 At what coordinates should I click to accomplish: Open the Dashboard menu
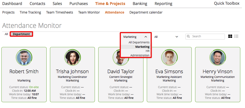coord(12,3)
